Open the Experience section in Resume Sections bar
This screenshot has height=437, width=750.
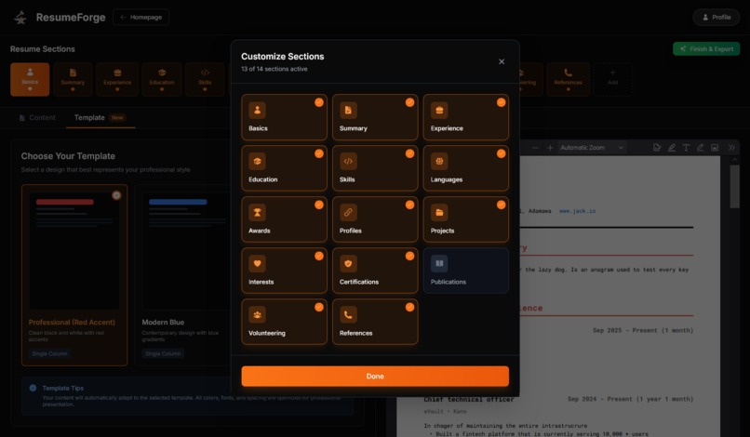[117, 79]
